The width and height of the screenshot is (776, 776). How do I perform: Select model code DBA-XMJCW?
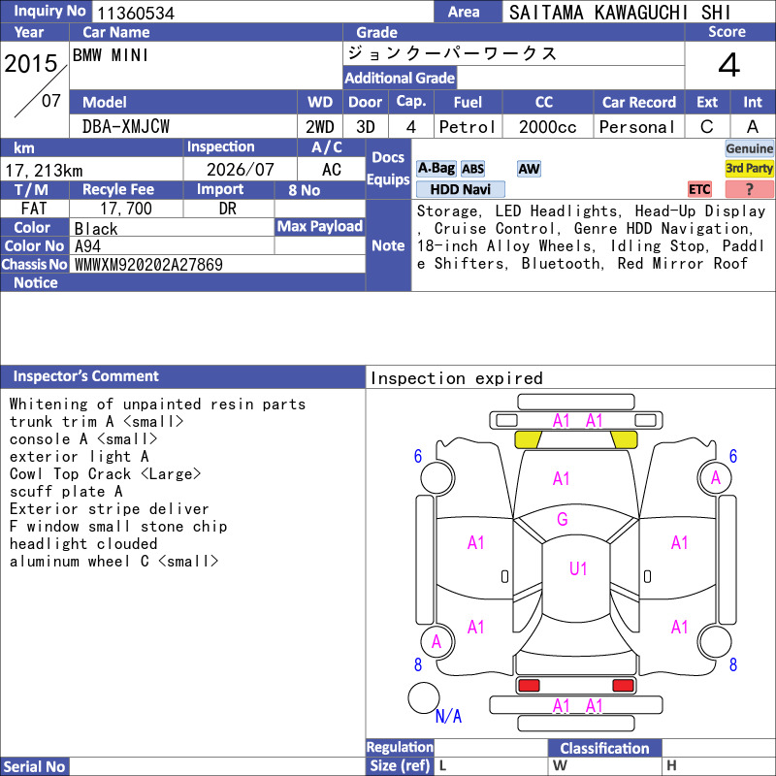coord(126,127)
